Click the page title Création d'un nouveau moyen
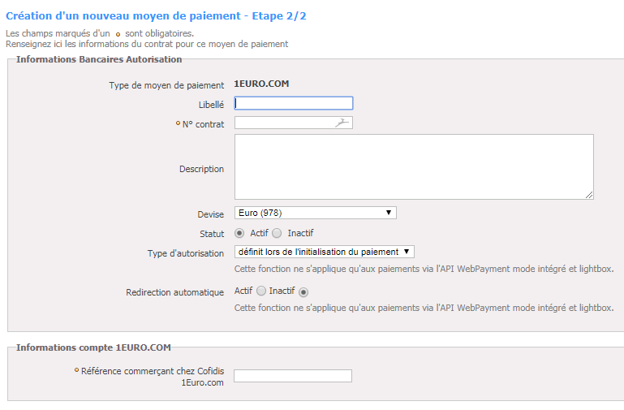 (x=156, y=16)
